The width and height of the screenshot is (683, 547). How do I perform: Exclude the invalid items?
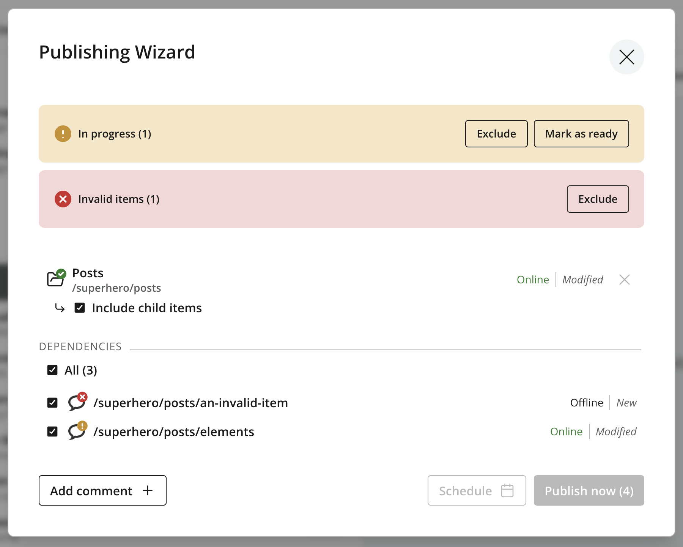(598, 199)
